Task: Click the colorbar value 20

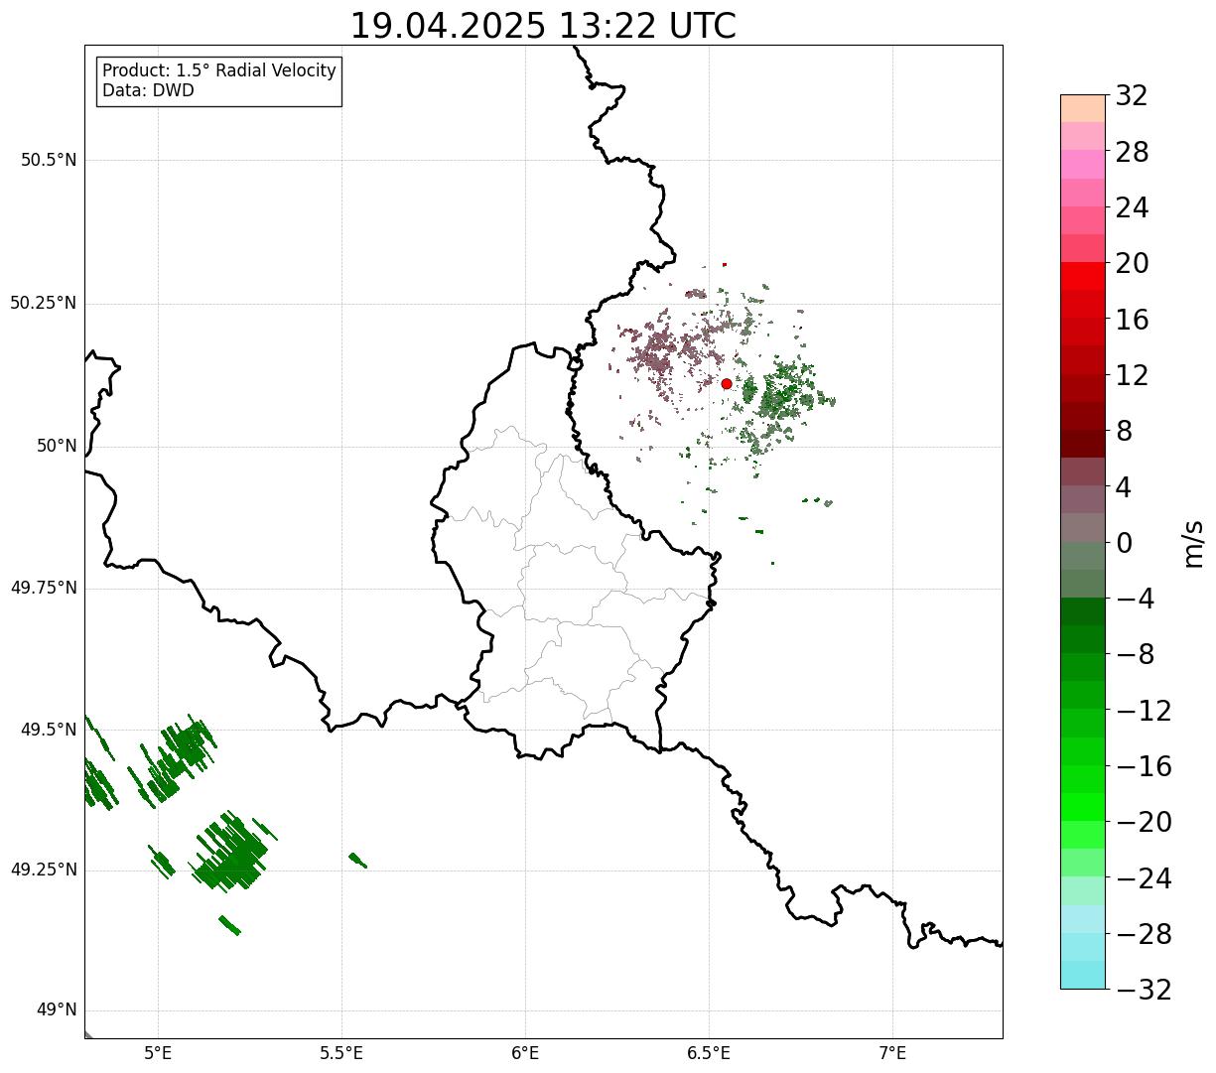Action: click(1132, 264)
